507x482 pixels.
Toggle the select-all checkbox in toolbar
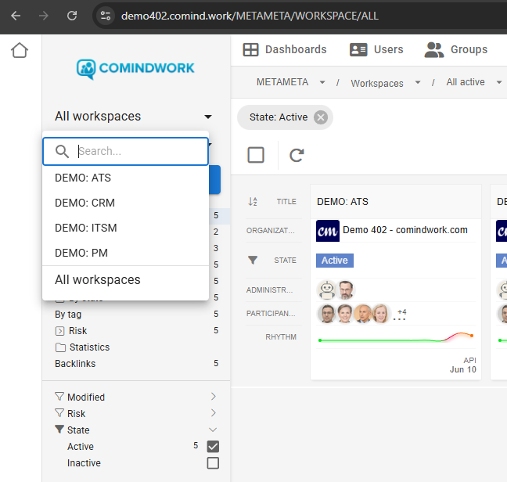(256, 155)
